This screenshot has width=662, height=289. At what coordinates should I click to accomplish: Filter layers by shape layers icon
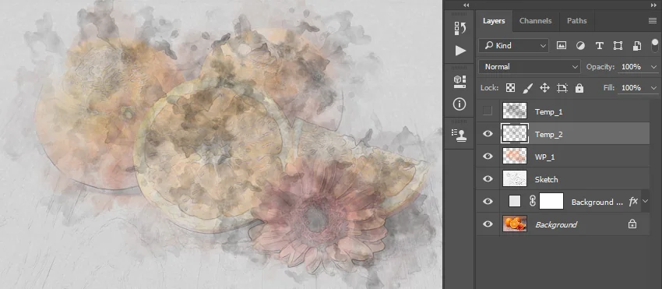point(618,46)
